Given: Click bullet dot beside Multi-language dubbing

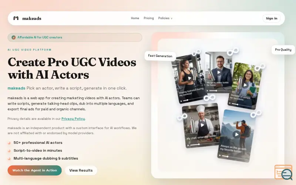Looking at the screenshot, I should 9,159.
